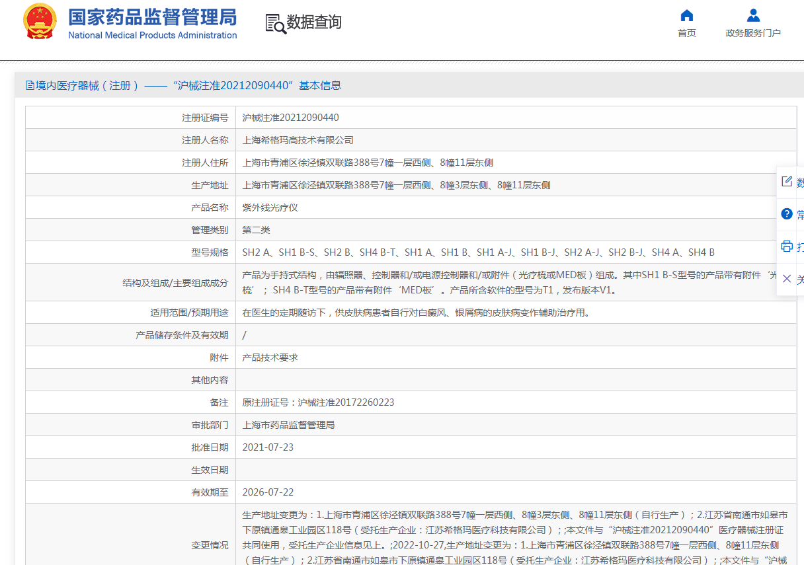Screen dimensions: 804x565
Task: Click the national emblem logo
Action: (x=40, y=22)
